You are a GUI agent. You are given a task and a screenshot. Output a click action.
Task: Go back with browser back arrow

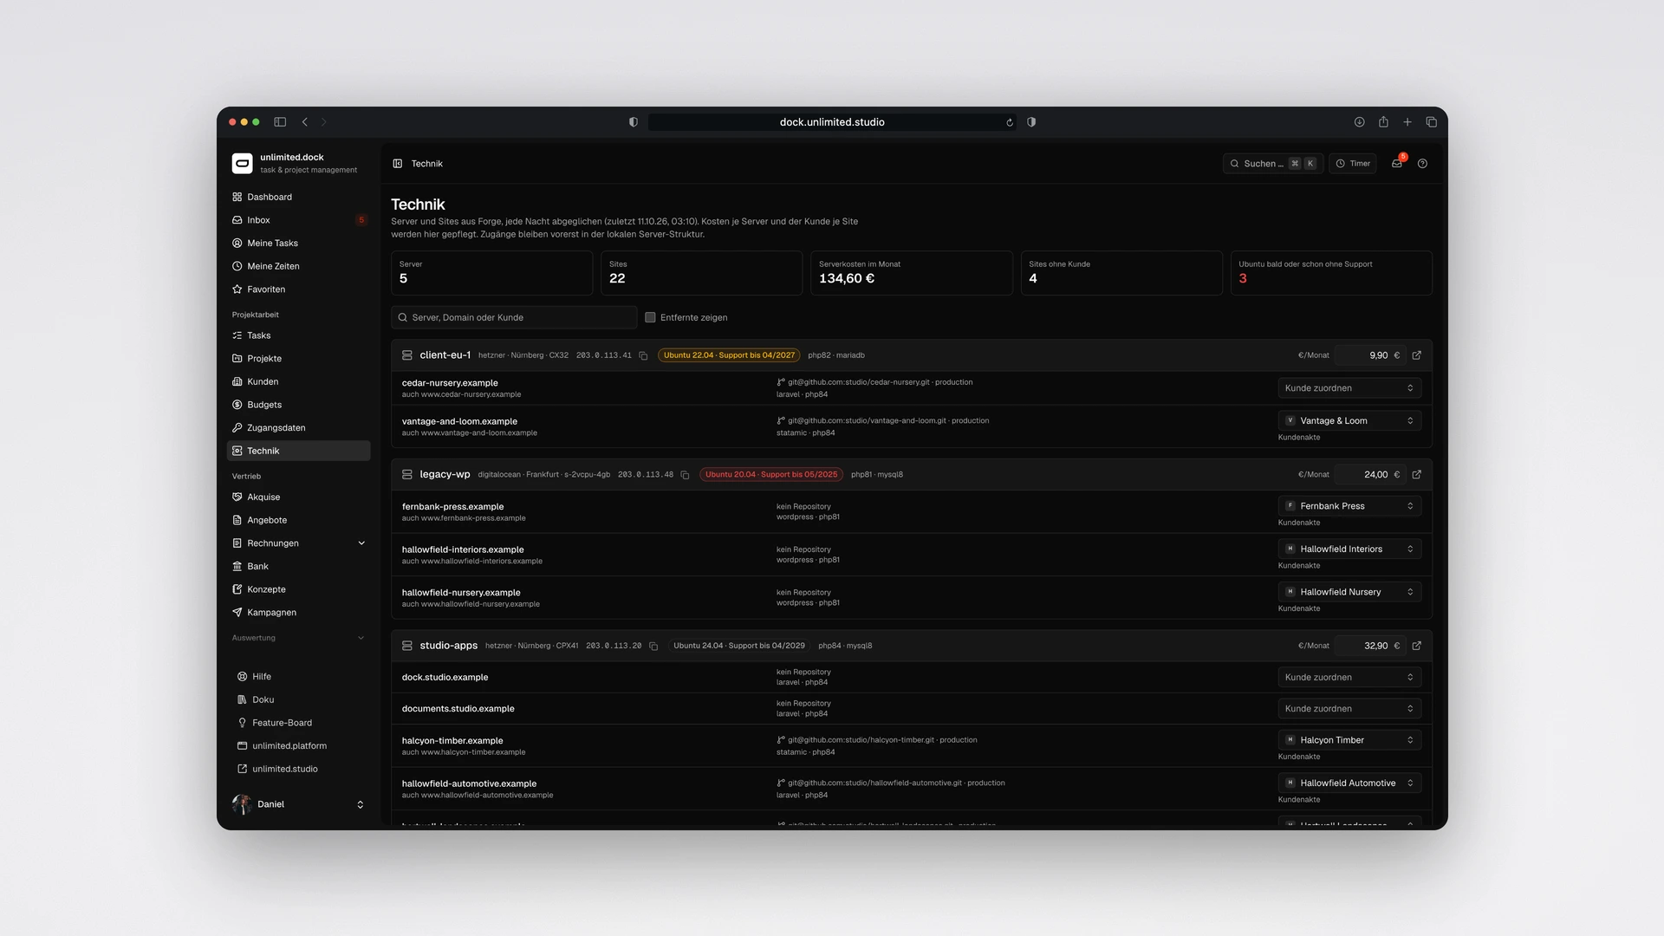coord(305,122)
